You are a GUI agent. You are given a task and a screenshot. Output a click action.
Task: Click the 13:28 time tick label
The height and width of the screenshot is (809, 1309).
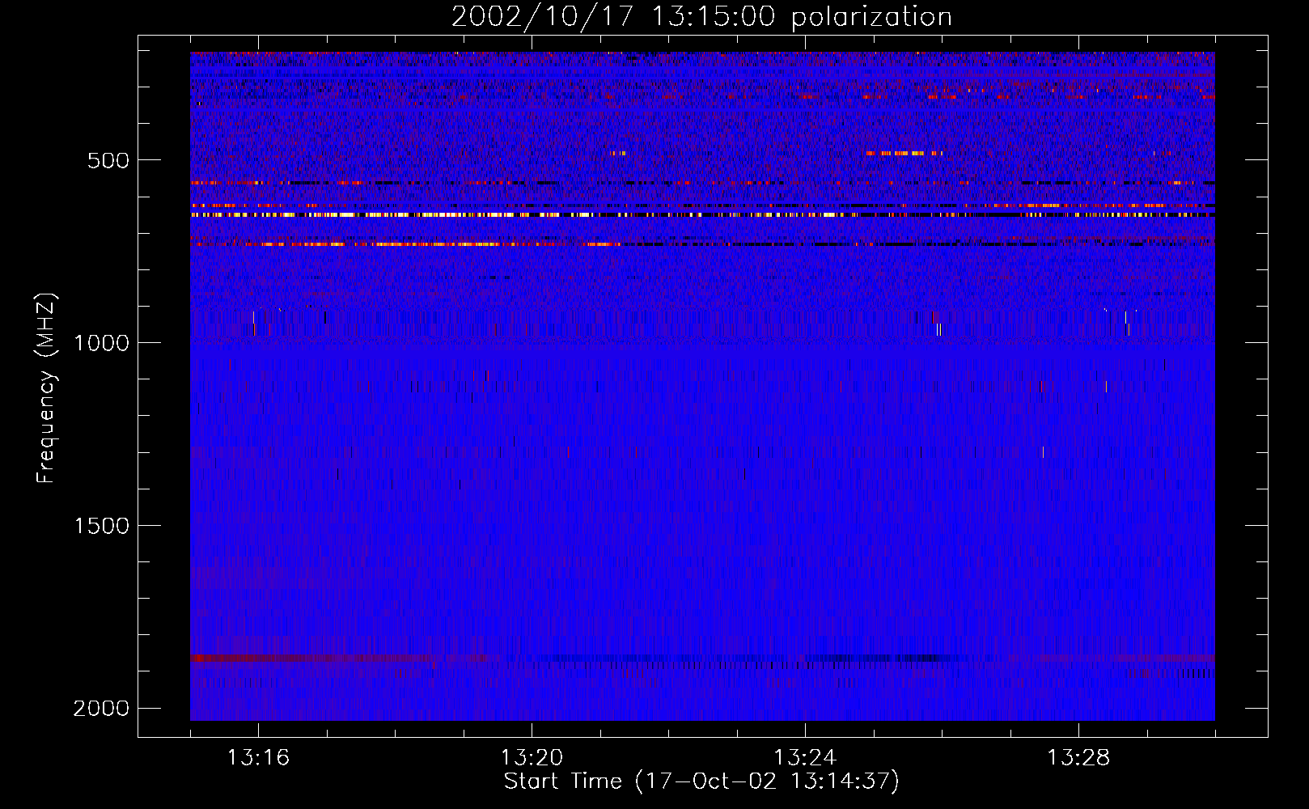pyautogui.click(x=1078, y=758)
